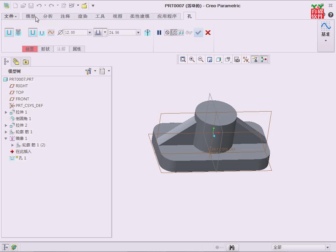Screen dimensions: 336x252
Task: Open the 属性 properties panel
Action: (77, 49)
